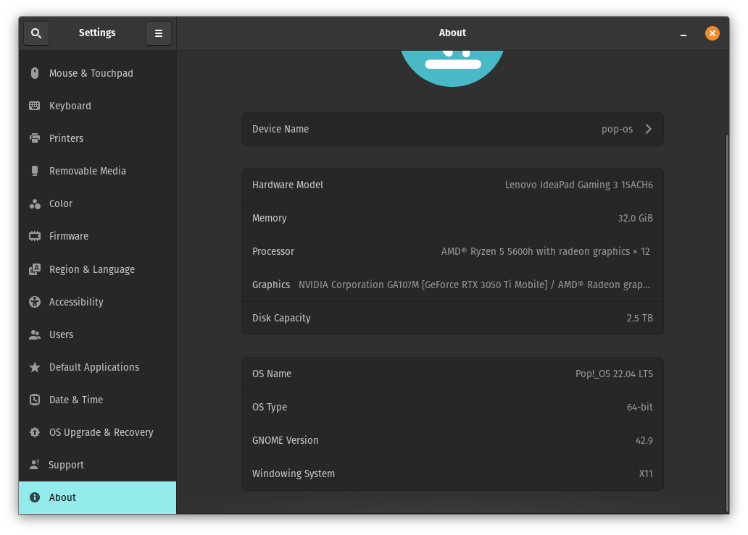Switch to Color settings
Image resolution: width=748 pixels, height=535 pixels.
point(97,203)
